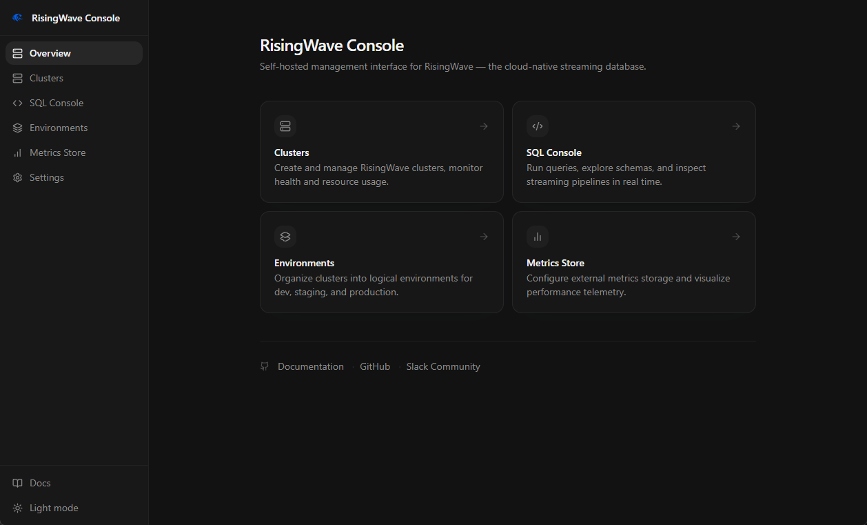This screenshot has height=525, width=867.
Task: Click the arrow on the Environments card
Action: tap(484, 237)
